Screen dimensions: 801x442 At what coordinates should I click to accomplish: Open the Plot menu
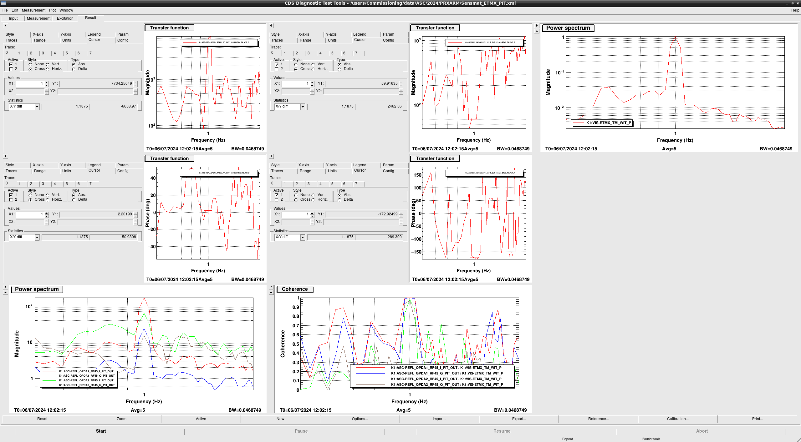[52, 10]
